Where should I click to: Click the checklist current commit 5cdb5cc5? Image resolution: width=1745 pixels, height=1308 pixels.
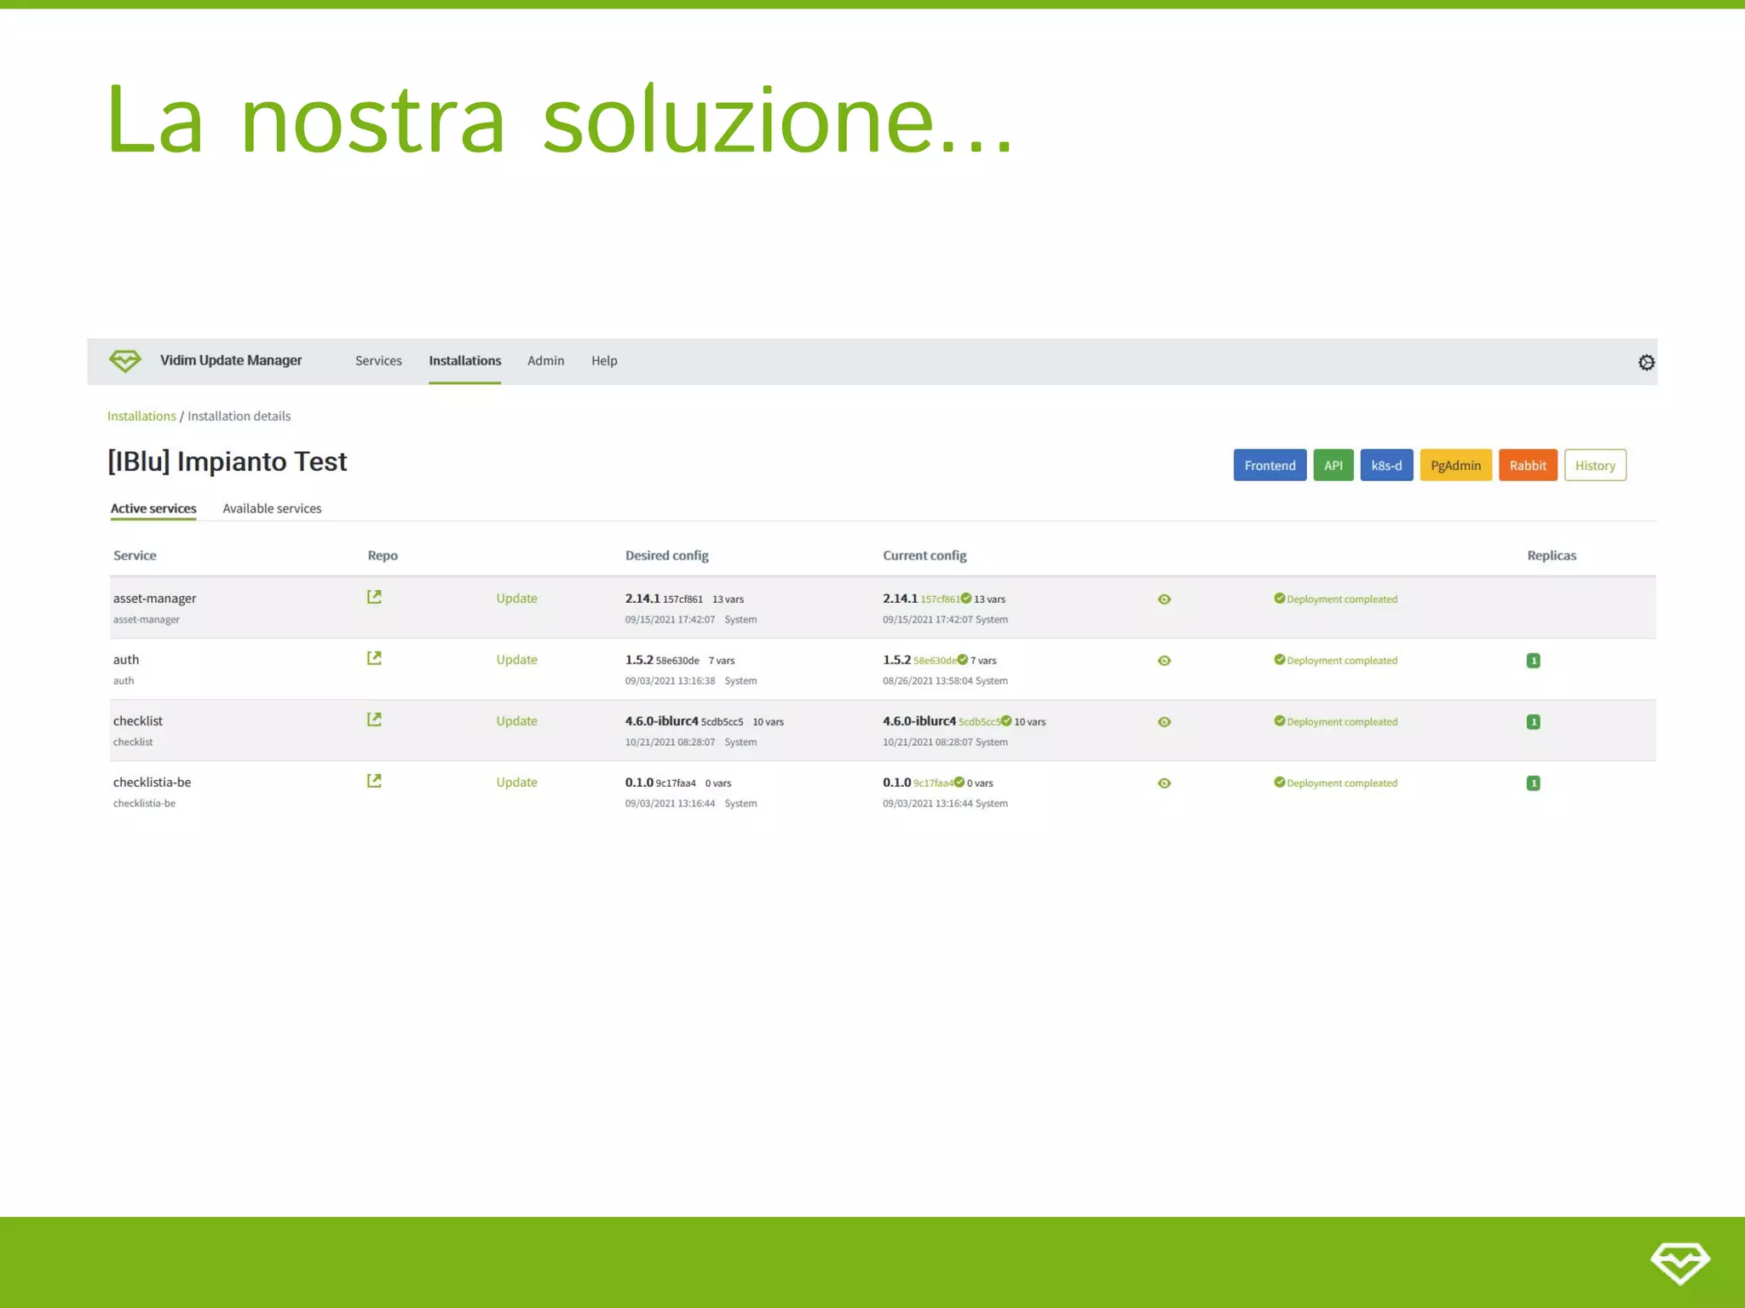click(979, 722)
